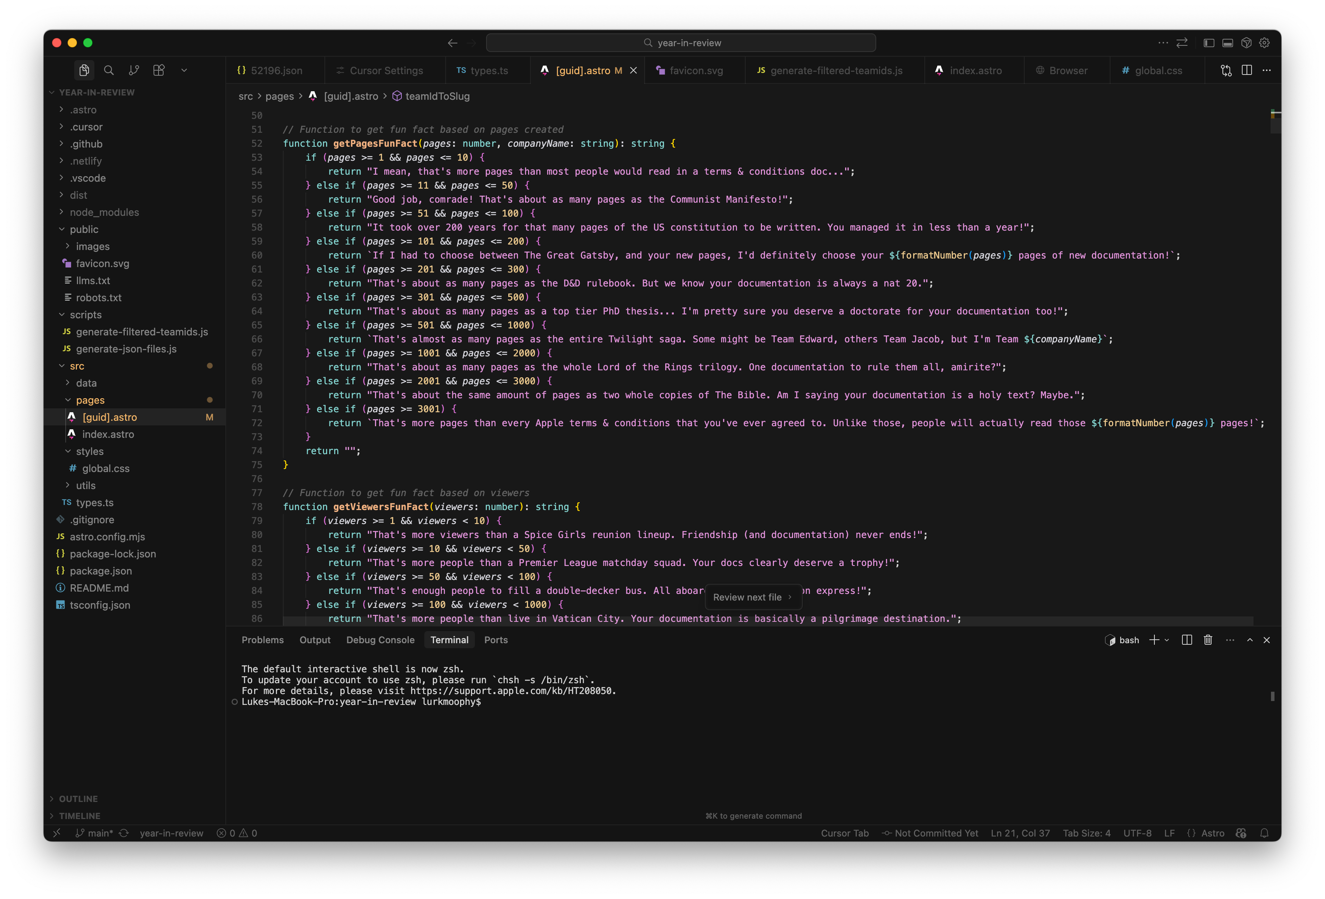
Task: Toggle the bottom panel visibility
Action: click(x=1227, y=43)
